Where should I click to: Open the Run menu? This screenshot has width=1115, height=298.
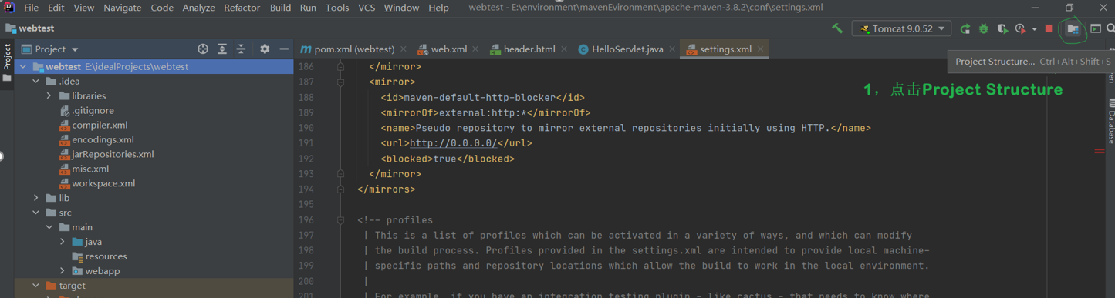pos(308,8)
